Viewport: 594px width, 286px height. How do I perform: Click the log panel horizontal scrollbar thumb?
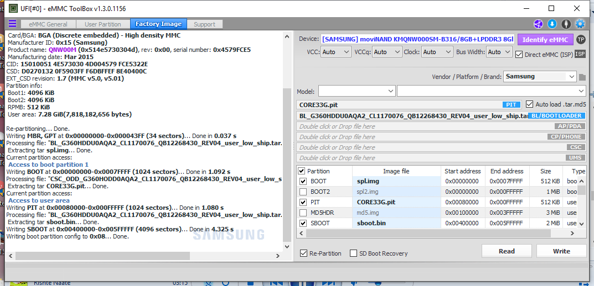pos(102,256)
